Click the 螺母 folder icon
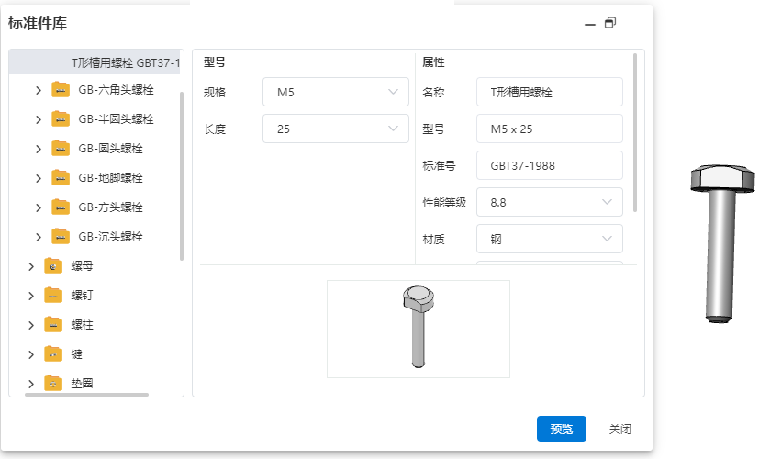 (x=53, y=266)
